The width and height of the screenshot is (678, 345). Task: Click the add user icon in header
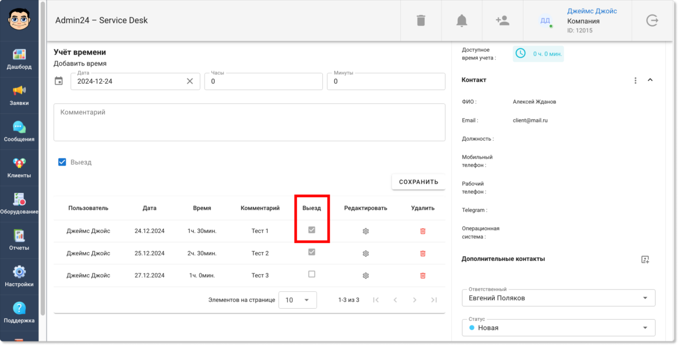502,21
